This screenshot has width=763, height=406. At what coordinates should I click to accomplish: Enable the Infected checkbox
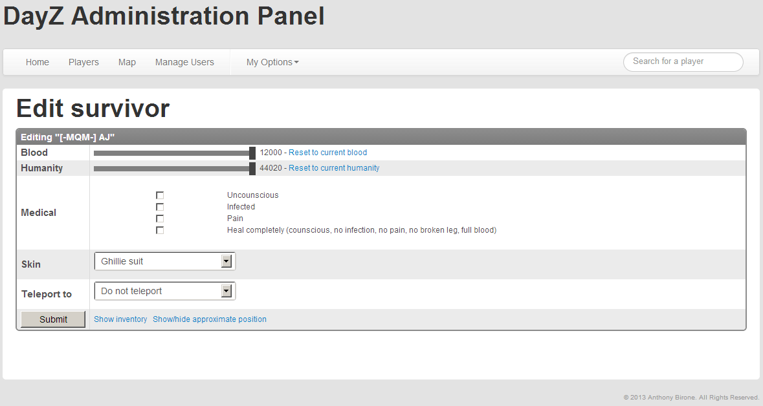(x=160, y=207)
